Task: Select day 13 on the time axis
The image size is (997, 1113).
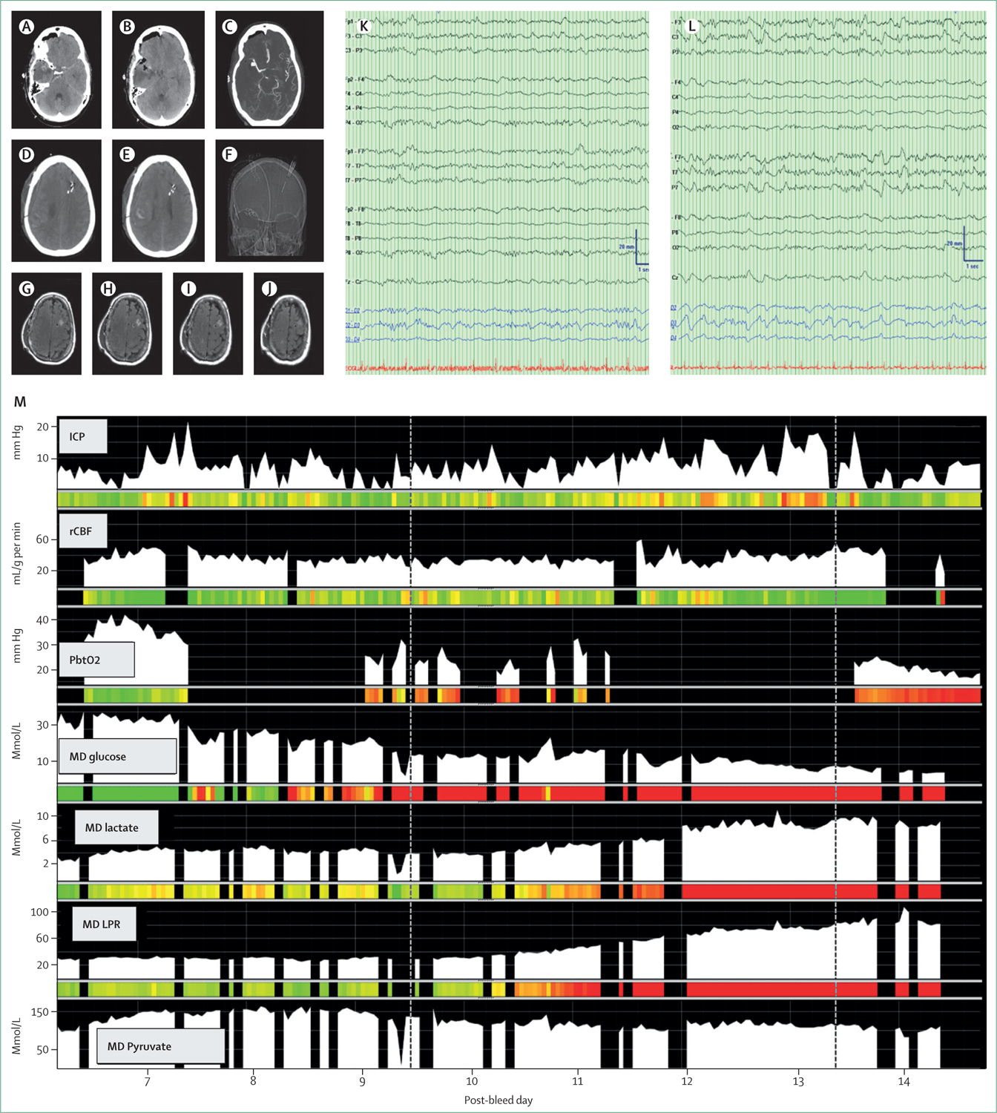Action: 798,1082
